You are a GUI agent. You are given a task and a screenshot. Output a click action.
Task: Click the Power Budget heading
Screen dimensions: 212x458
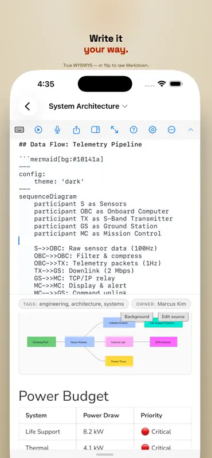tap(64, 396)
